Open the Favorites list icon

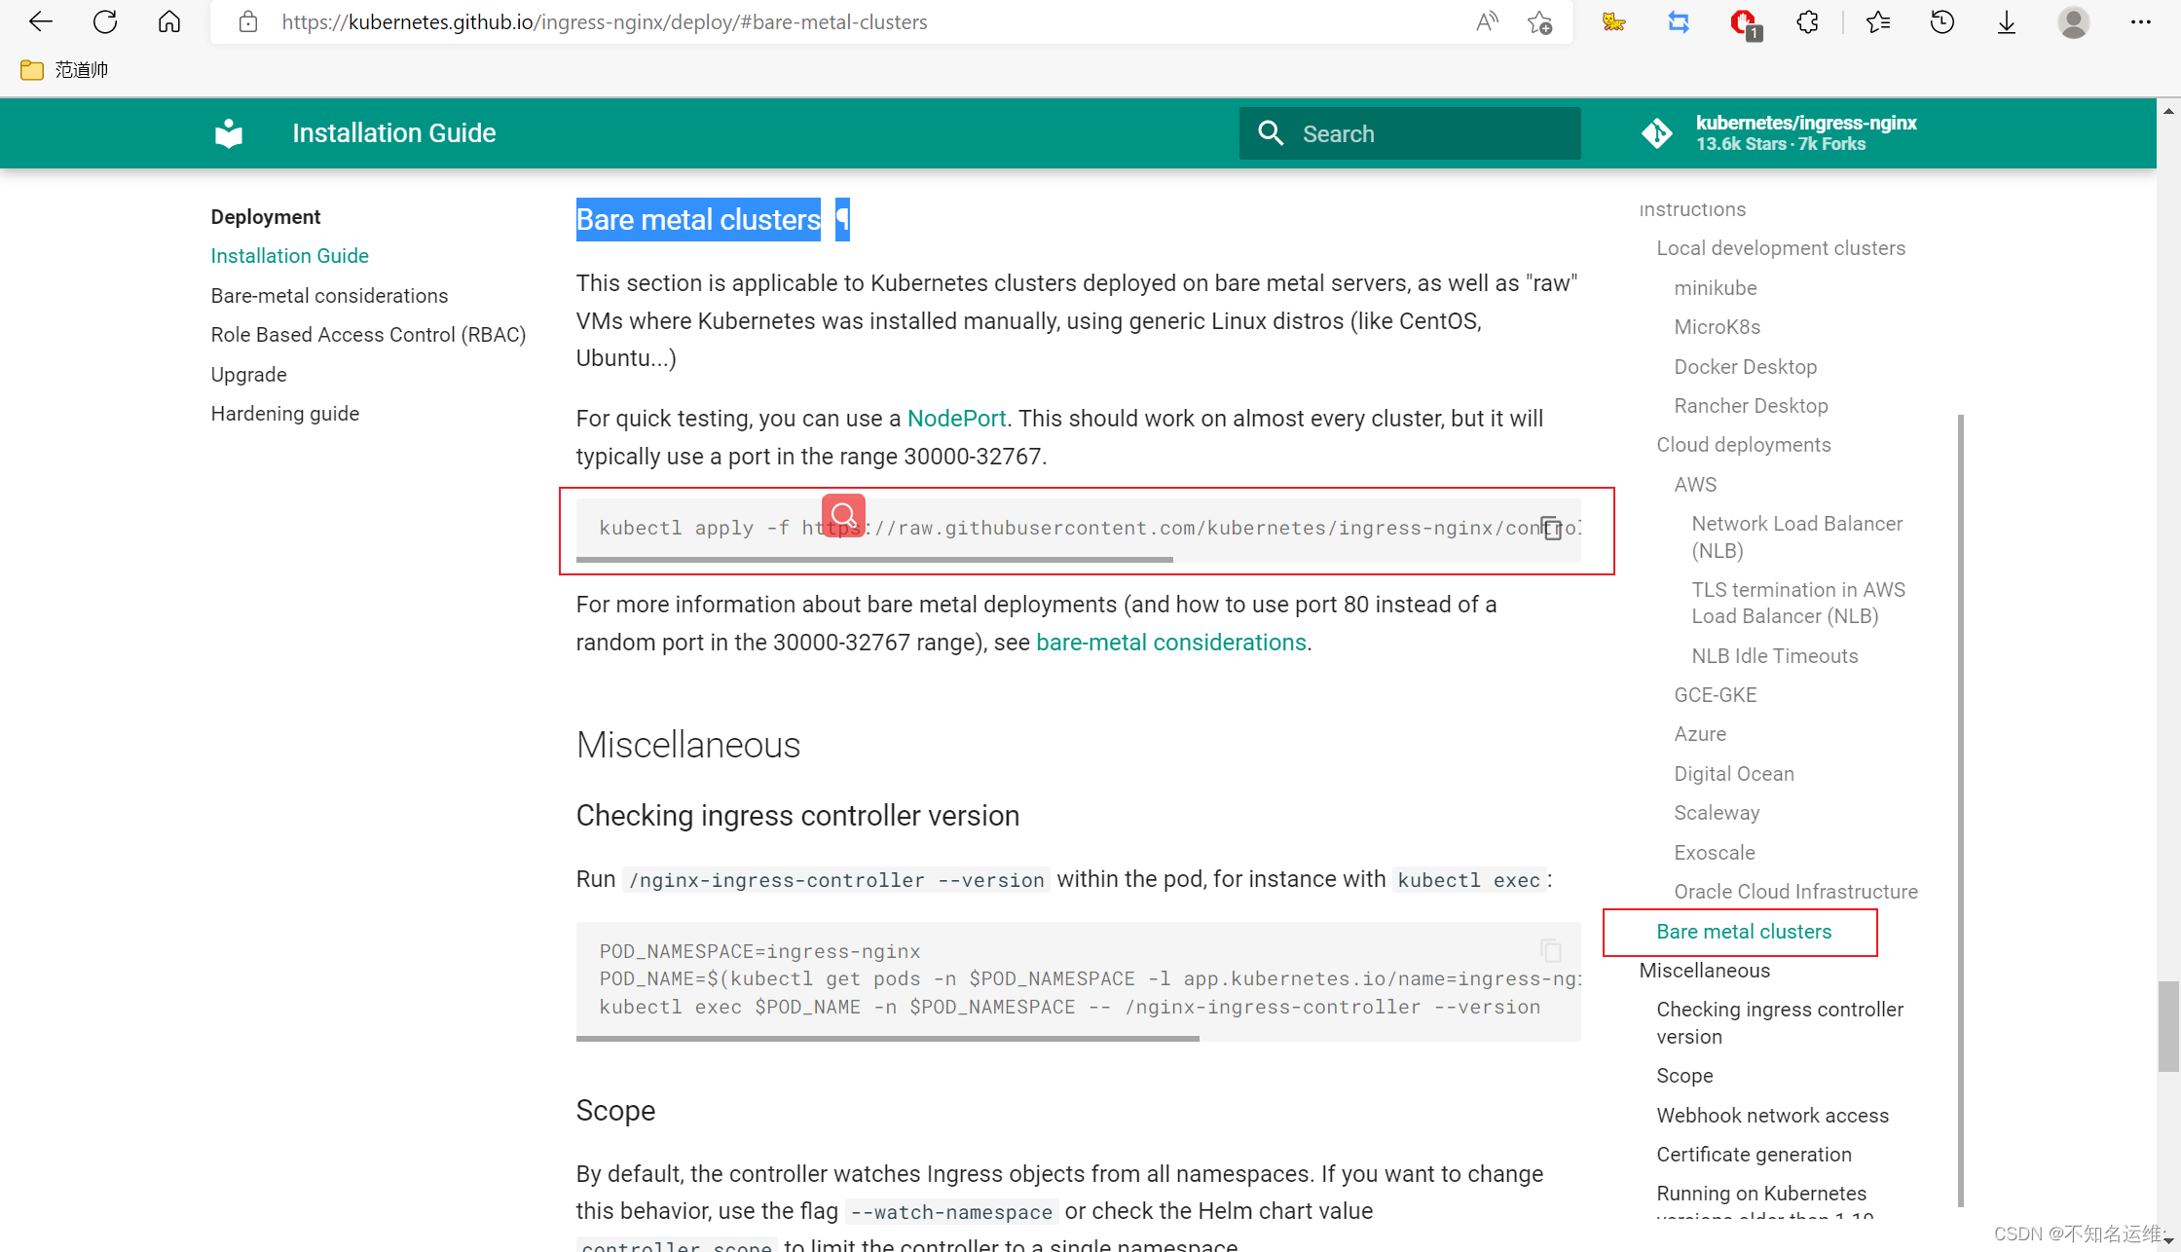1878,21
